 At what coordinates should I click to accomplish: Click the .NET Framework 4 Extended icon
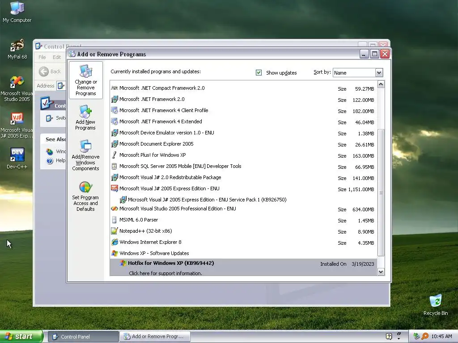(114, 121)
